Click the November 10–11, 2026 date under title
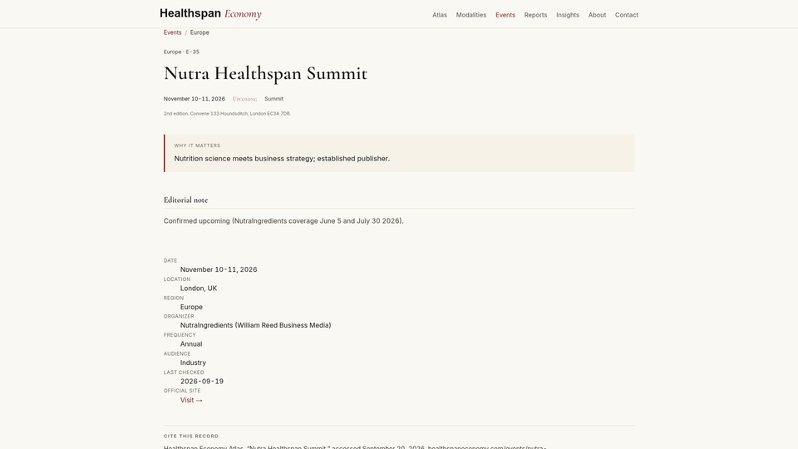The width and height of the screenshot is (798, 449). pyautogui.click(x=194, y=99)
